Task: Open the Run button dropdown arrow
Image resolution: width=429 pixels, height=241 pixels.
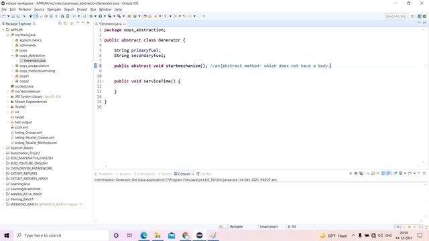Action: [105, 16]
